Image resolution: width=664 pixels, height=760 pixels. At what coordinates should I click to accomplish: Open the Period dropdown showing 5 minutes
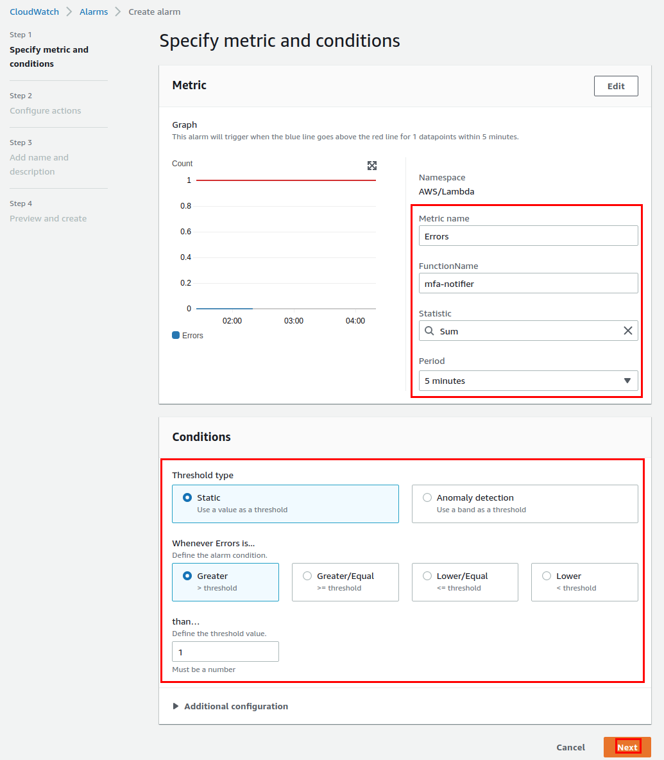pyautogui.click(x=529, y=381)
